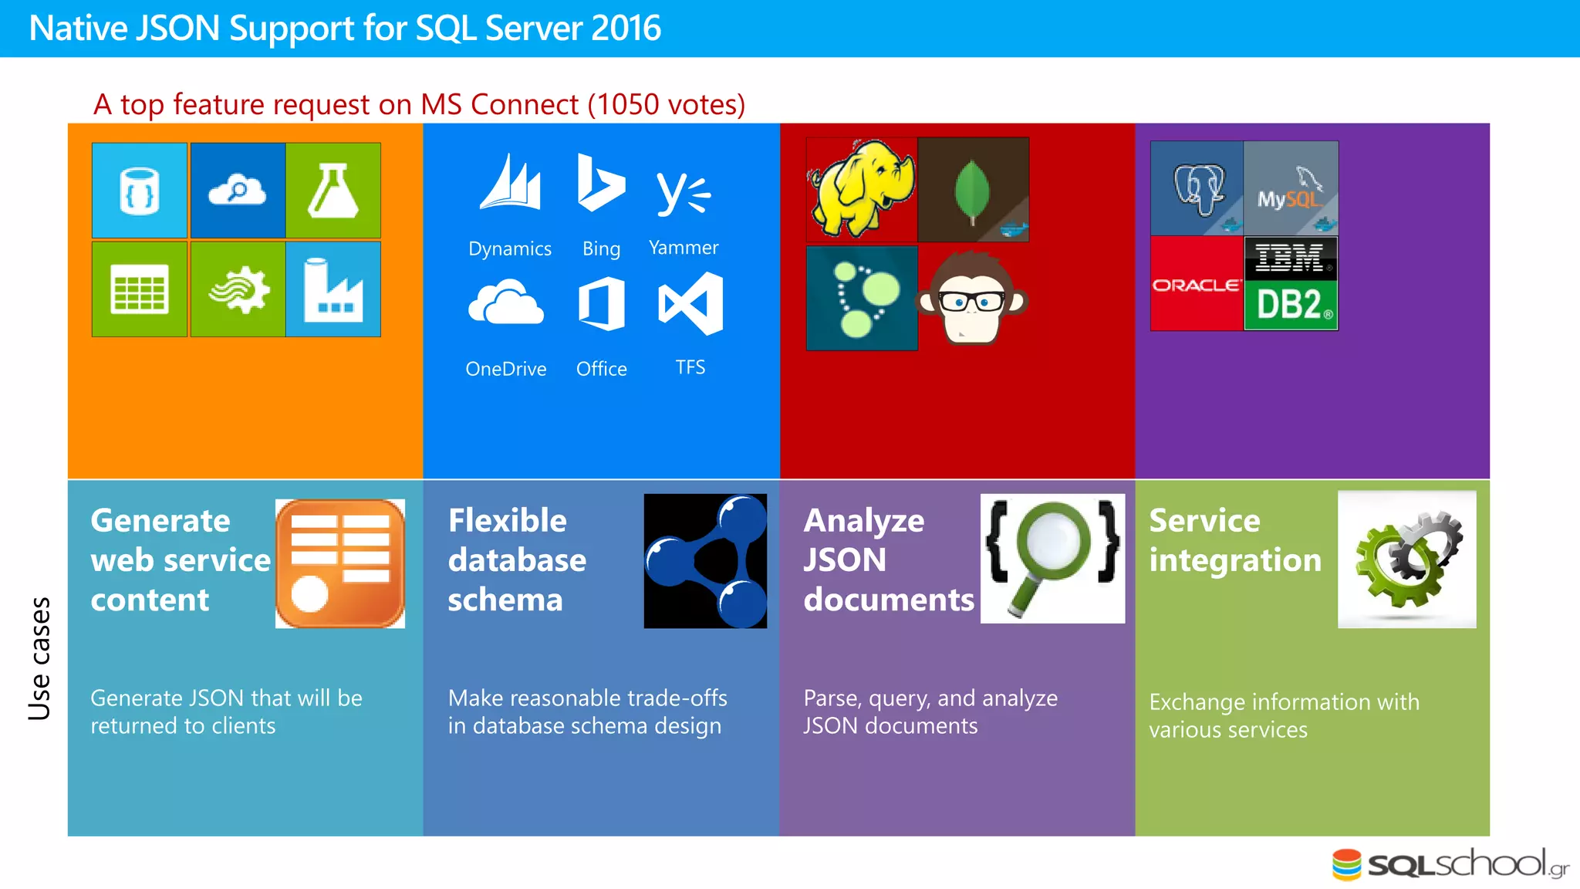This screenshot has height=889, width=1580.
Task: Click 'Make reasonable trade-offs in database schema design'
Action: (x=587, y=712)
